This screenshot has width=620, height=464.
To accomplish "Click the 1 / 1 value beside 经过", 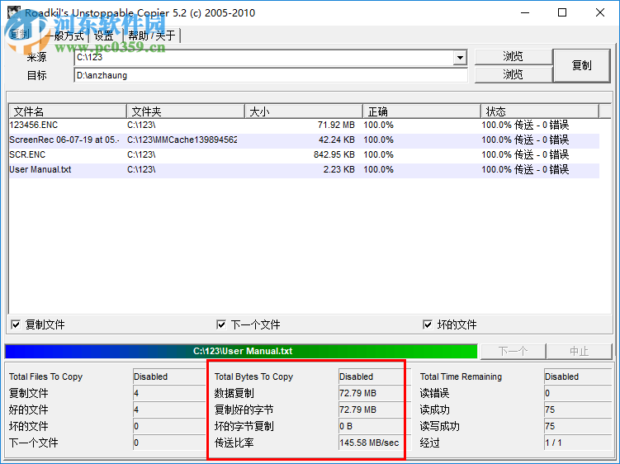I will [578, 443].
